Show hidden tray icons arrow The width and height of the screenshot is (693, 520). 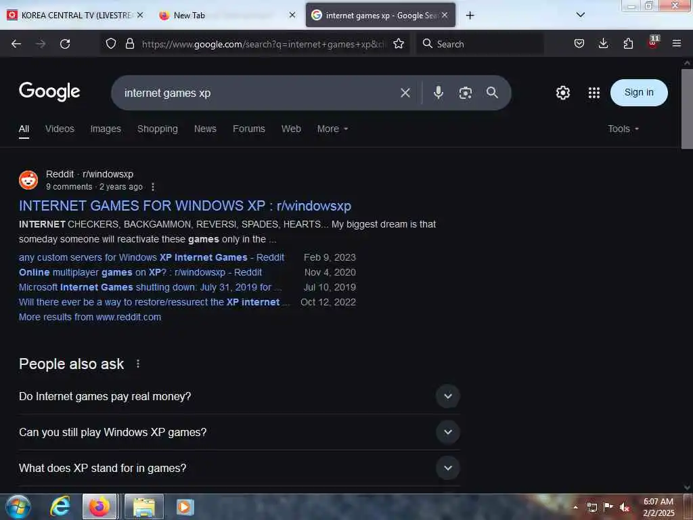pos(575,507)
